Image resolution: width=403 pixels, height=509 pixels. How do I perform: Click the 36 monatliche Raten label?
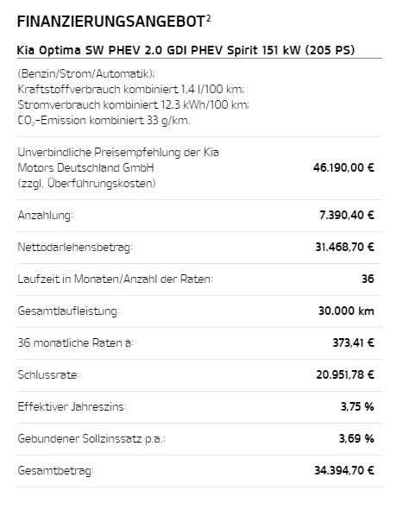tap(76, 342)
